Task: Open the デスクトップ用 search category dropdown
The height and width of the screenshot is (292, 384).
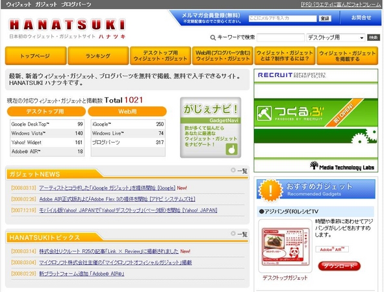Action: pyautogui.click(x=335, y=38)
